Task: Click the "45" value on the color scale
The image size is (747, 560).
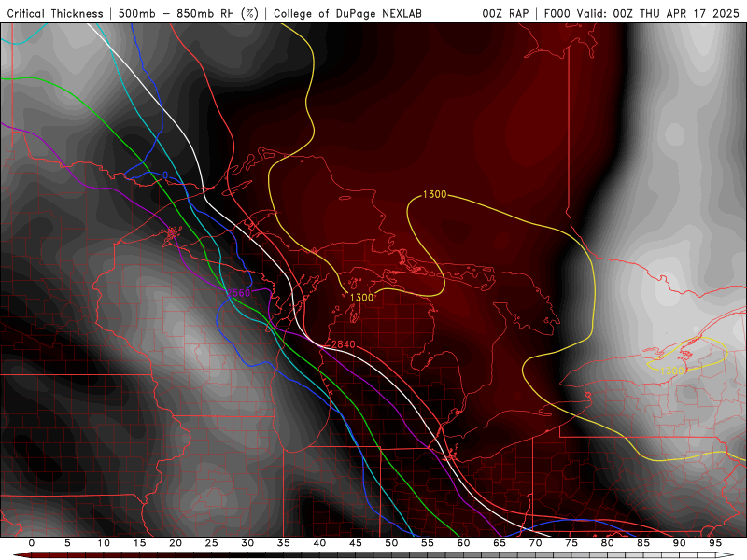Action: 356,543
